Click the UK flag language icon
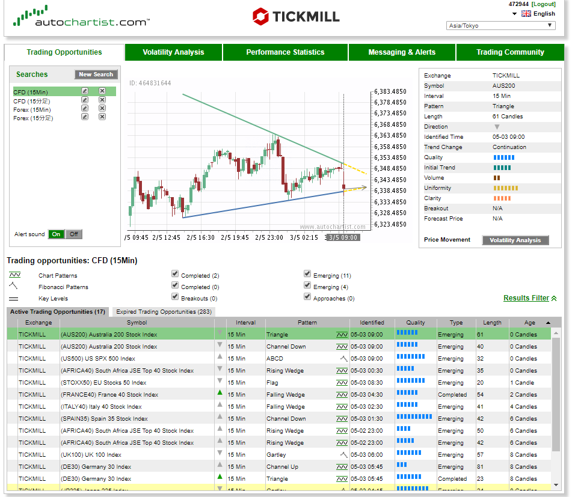This screenshot has width=575, height=497. point(526,14)
